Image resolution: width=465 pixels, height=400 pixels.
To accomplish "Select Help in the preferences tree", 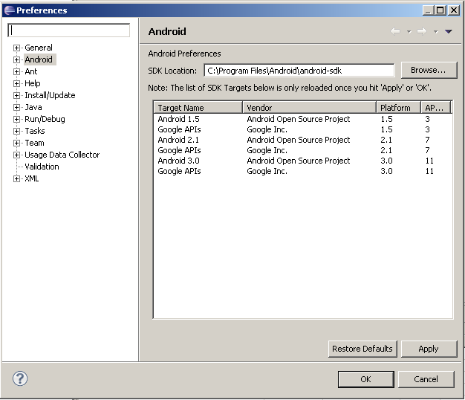I will coord(33,83).
